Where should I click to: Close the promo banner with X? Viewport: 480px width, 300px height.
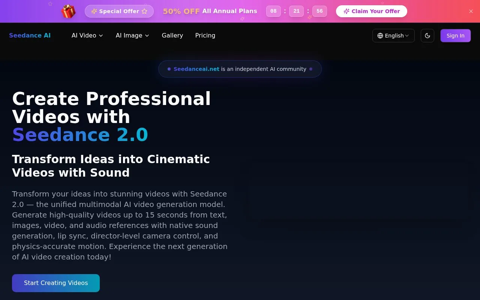click(471, 11)
